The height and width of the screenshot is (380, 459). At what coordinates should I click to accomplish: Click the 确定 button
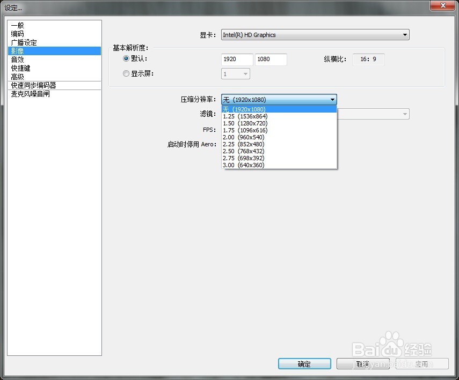304,364
